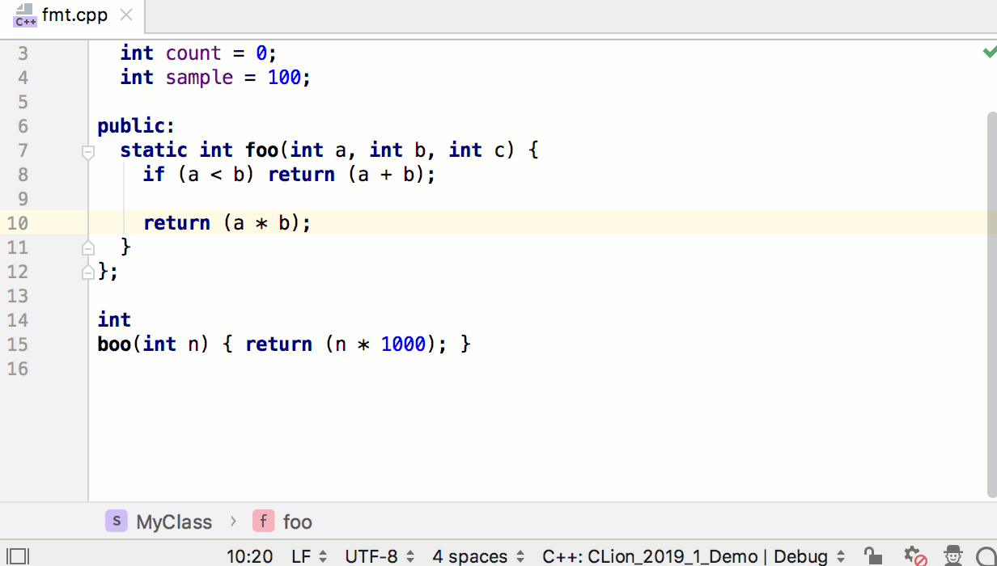Open the event notification bubble icon

tap(987, 556)
